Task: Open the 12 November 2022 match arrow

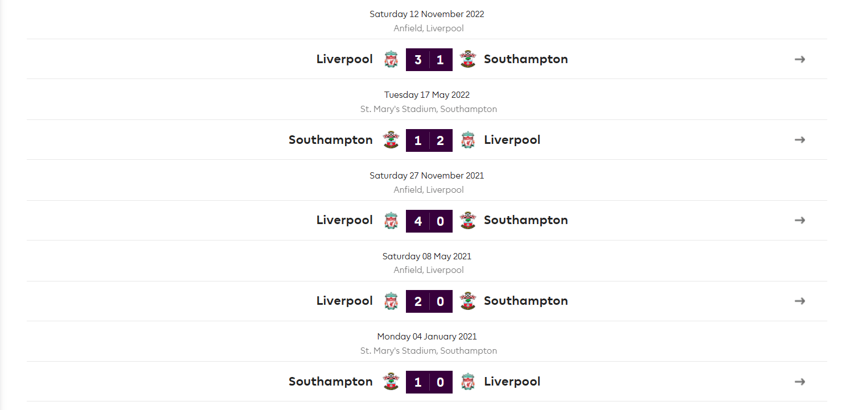Action: click(x=800, y=59)
